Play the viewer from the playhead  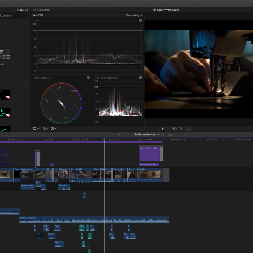(x=163, y=128)
